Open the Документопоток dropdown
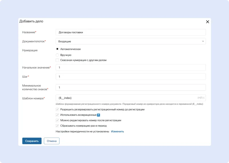229x163 pixels. [x=131, y=41]
